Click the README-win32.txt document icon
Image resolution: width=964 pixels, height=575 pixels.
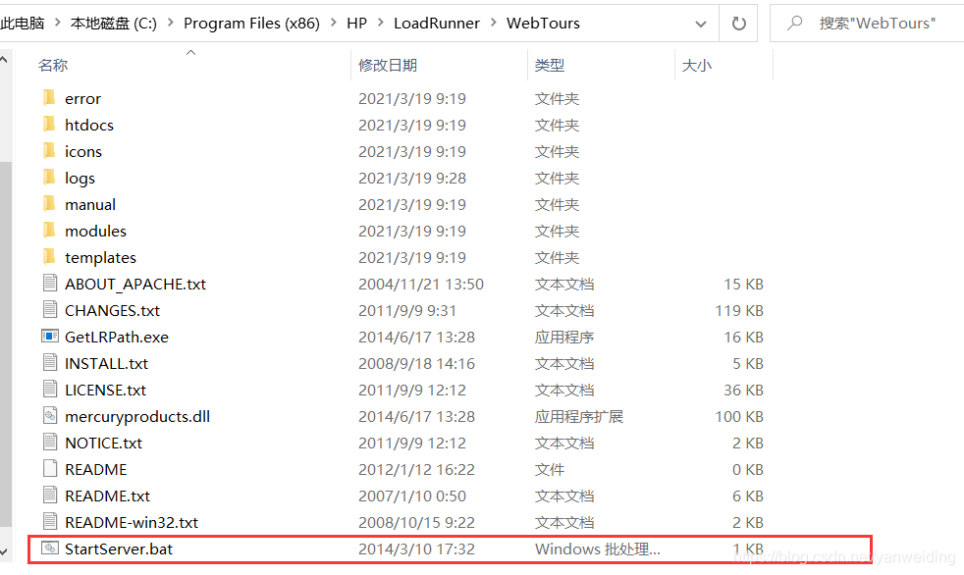[50, 521]
